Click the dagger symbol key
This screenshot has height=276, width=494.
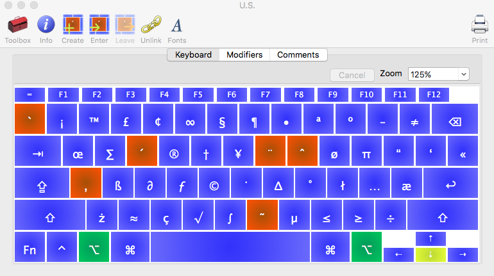(x=206, y=151)
